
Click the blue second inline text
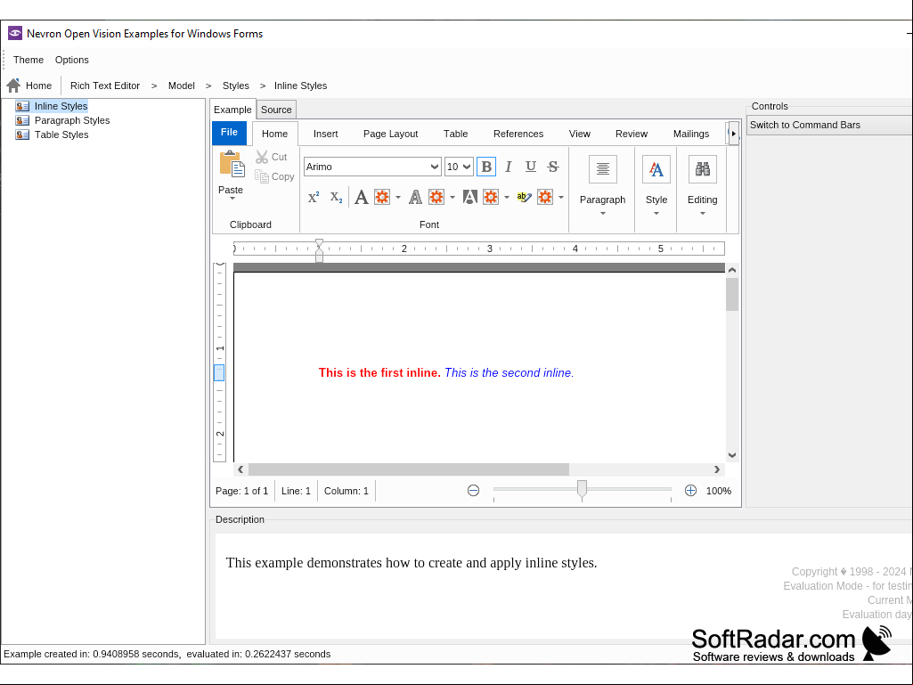[x=509, y=373]
